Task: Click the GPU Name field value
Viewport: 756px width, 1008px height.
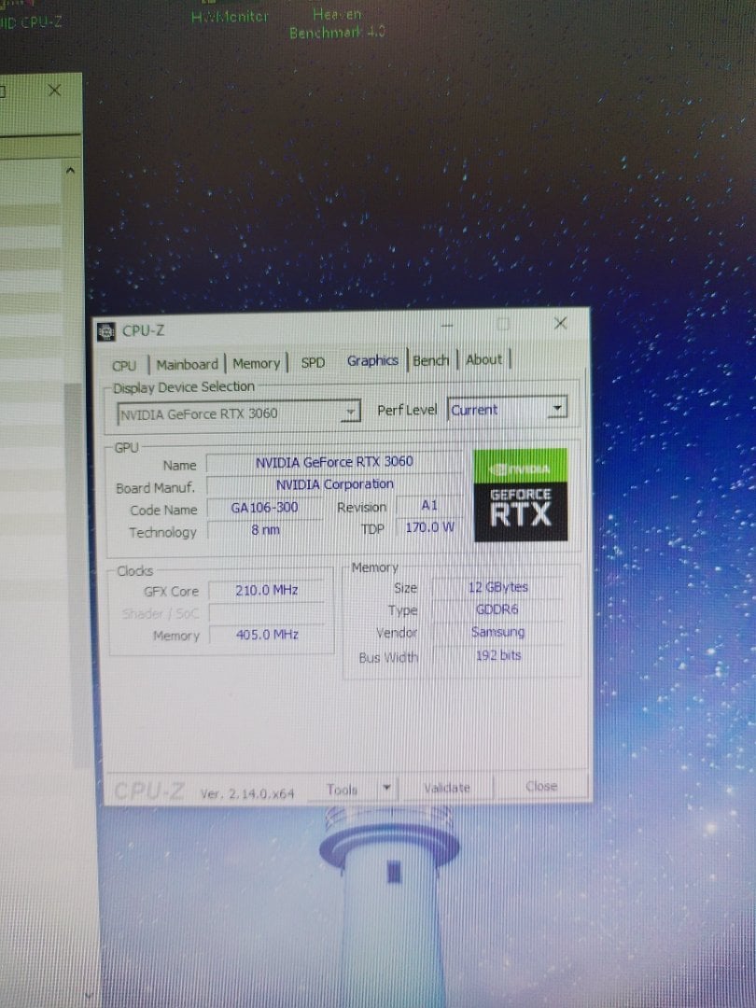Action: tap(334, 462)
